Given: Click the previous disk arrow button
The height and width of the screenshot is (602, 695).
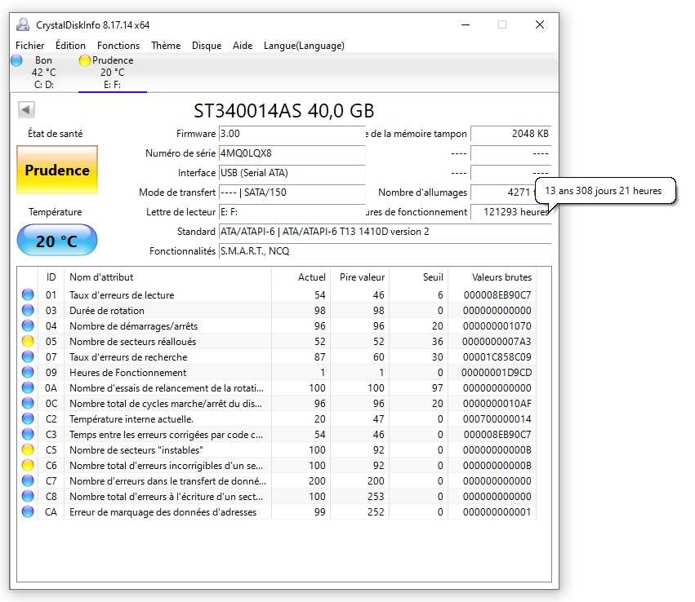Looking at the screenshot, I should [x=26, y=110].
